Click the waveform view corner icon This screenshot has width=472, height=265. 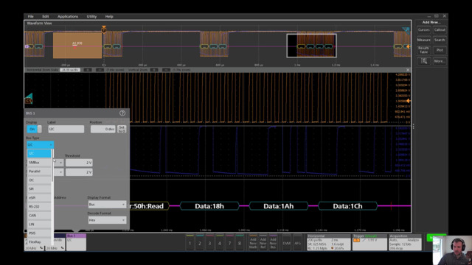[406, 30]
